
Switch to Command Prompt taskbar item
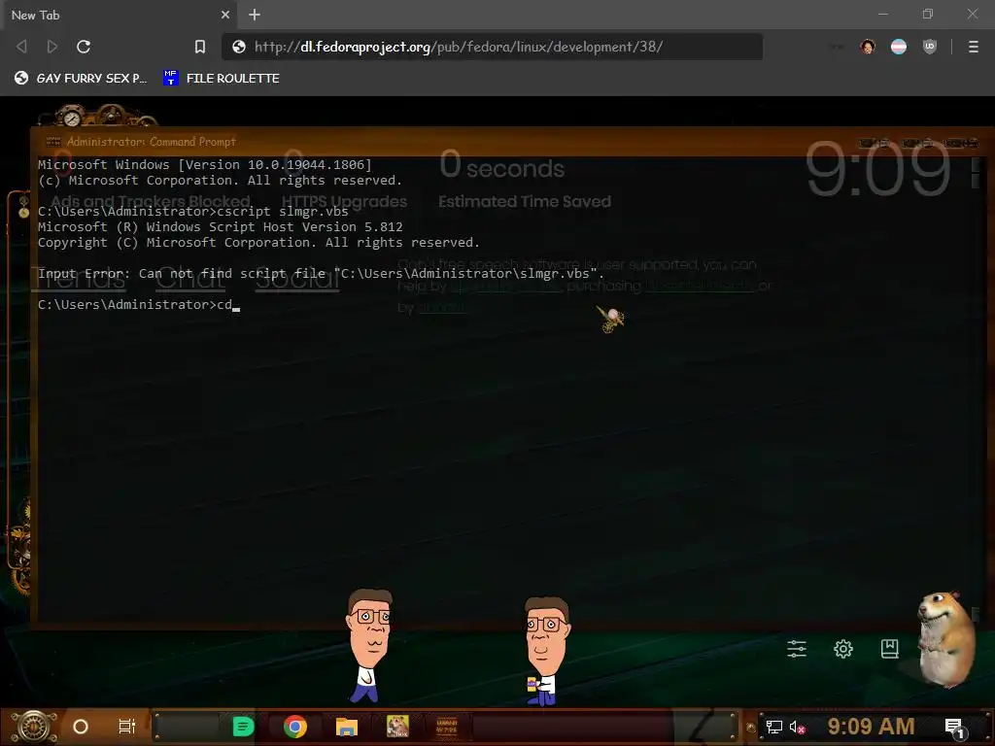tap(447, 727)
